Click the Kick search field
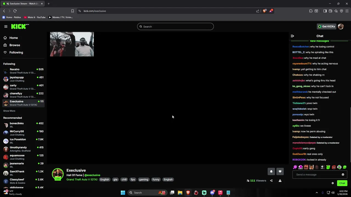Viewport: 351px width, 197px height. point(175,27)
